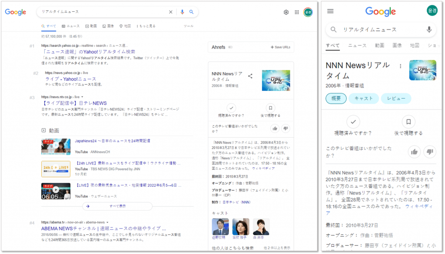Open the three-dot menu beside mobile panel title
This screenshot has height=254, width=445.
[400, 66]
